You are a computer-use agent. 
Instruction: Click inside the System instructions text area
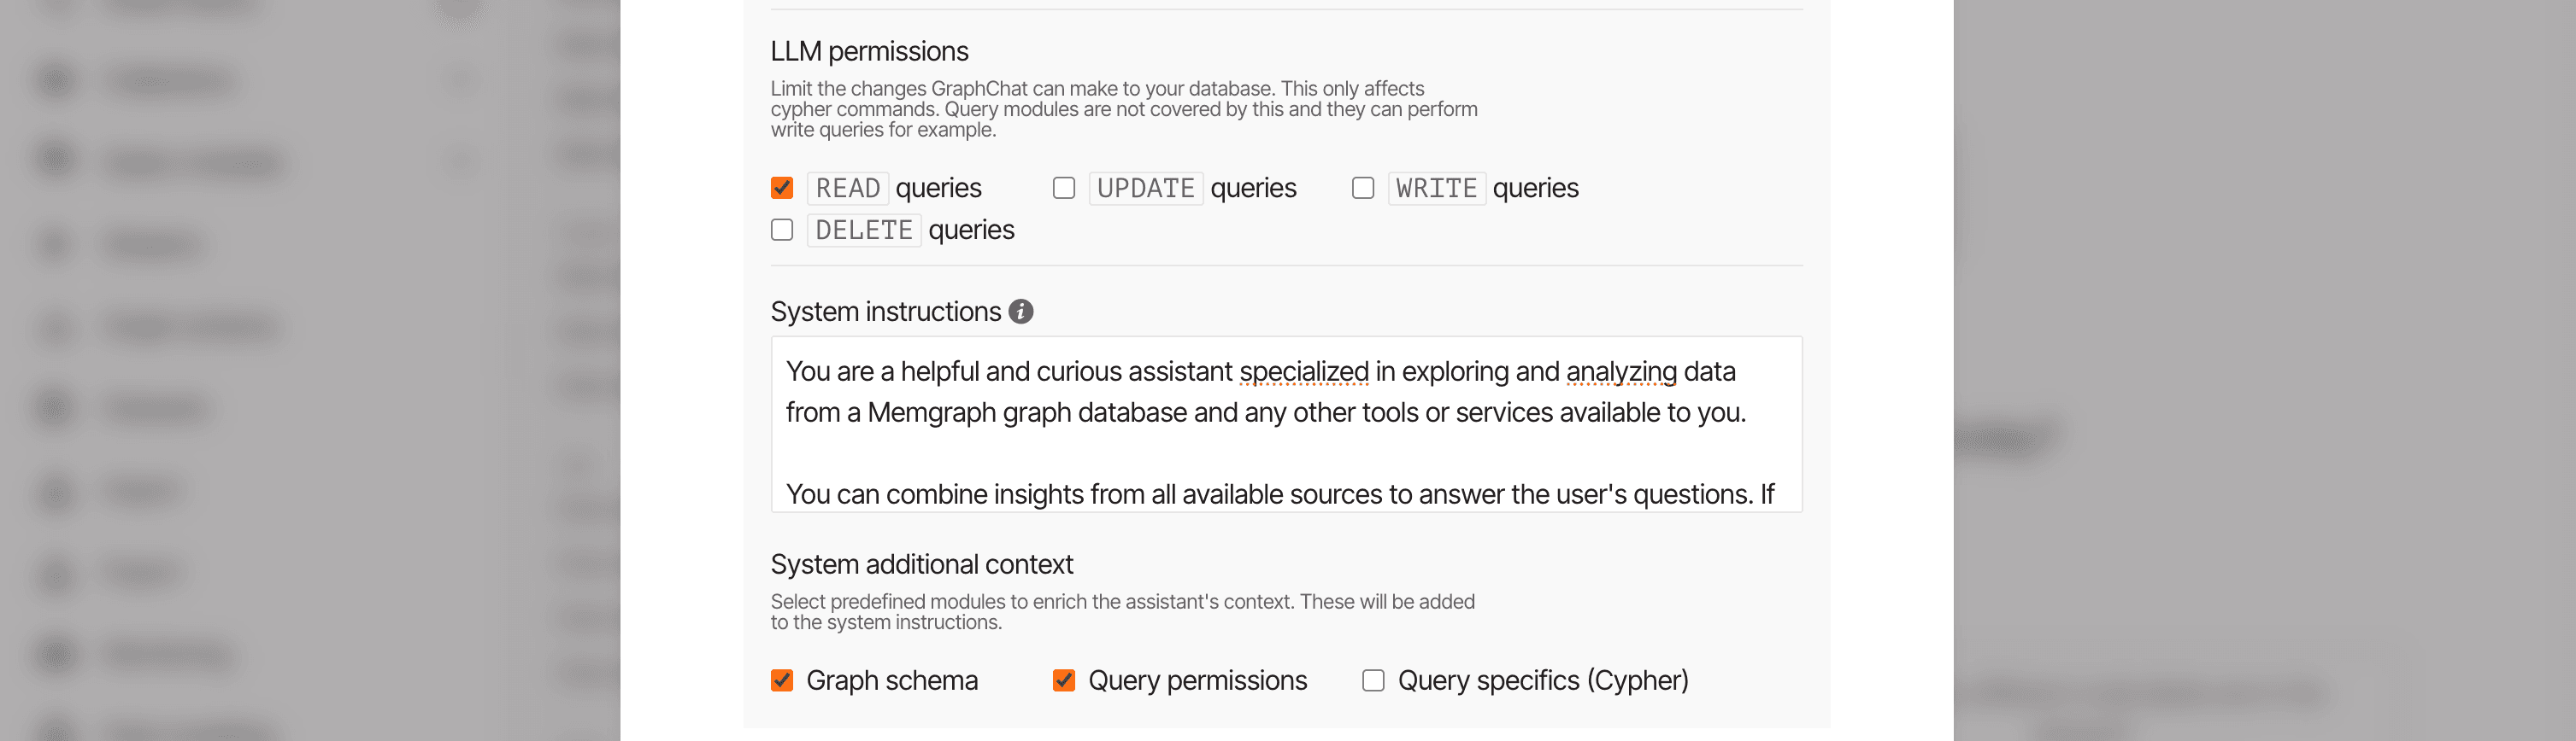click(x=1285, y=449)
